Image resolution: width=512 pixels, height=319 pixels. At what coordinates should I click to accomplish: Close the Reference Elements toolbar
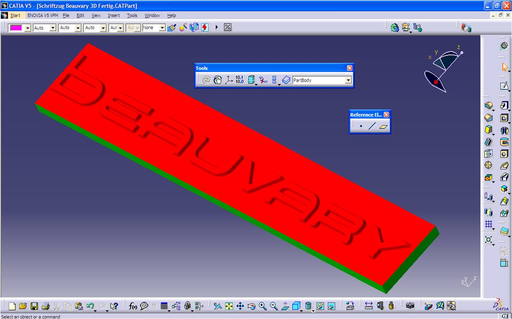(386, 115)
